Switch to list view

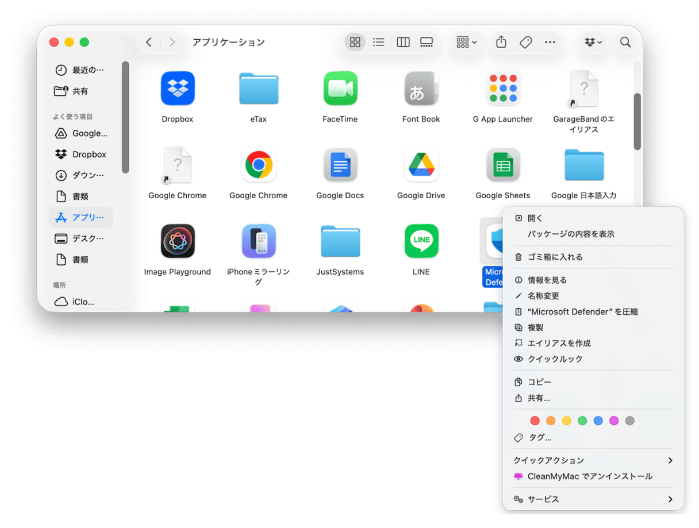tap(379, 42)
